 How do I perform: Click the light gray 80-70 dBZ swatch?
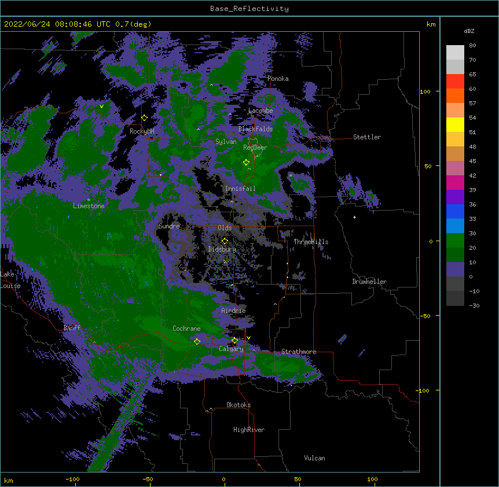coord(455,53)
